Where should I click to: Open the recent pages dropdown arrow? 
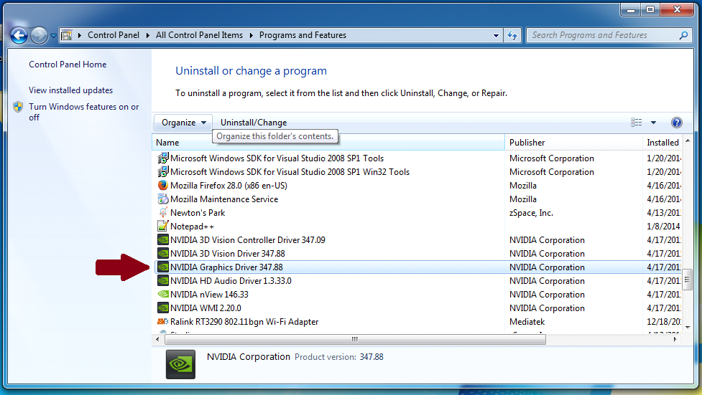53,35
